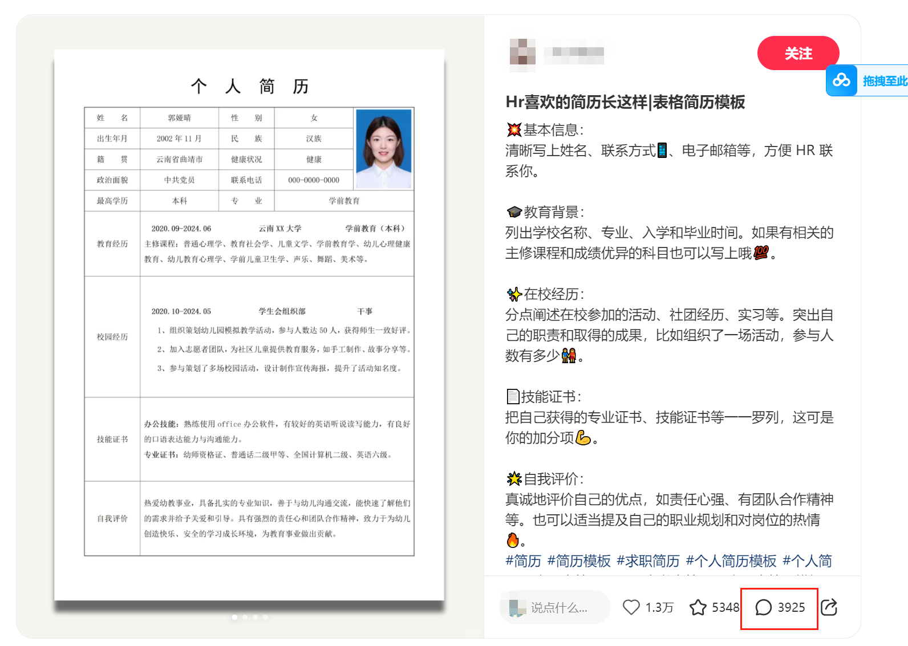The height and width of the screenshot is (646, 908).
Task: Click the 拖拽至此 label
Action: (885, 81)
